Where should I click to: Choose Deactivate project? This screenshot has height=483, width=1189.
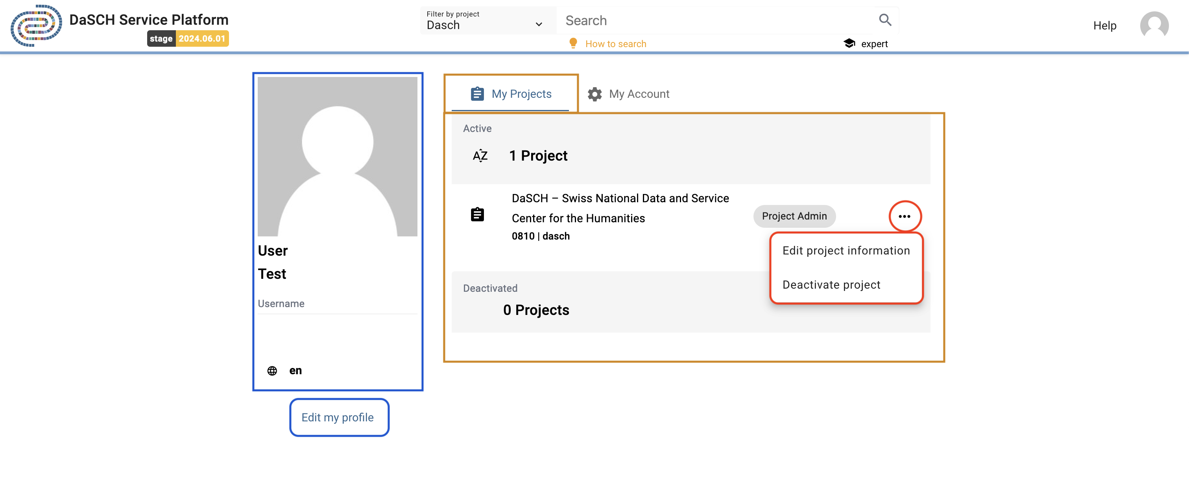[846, 285]
